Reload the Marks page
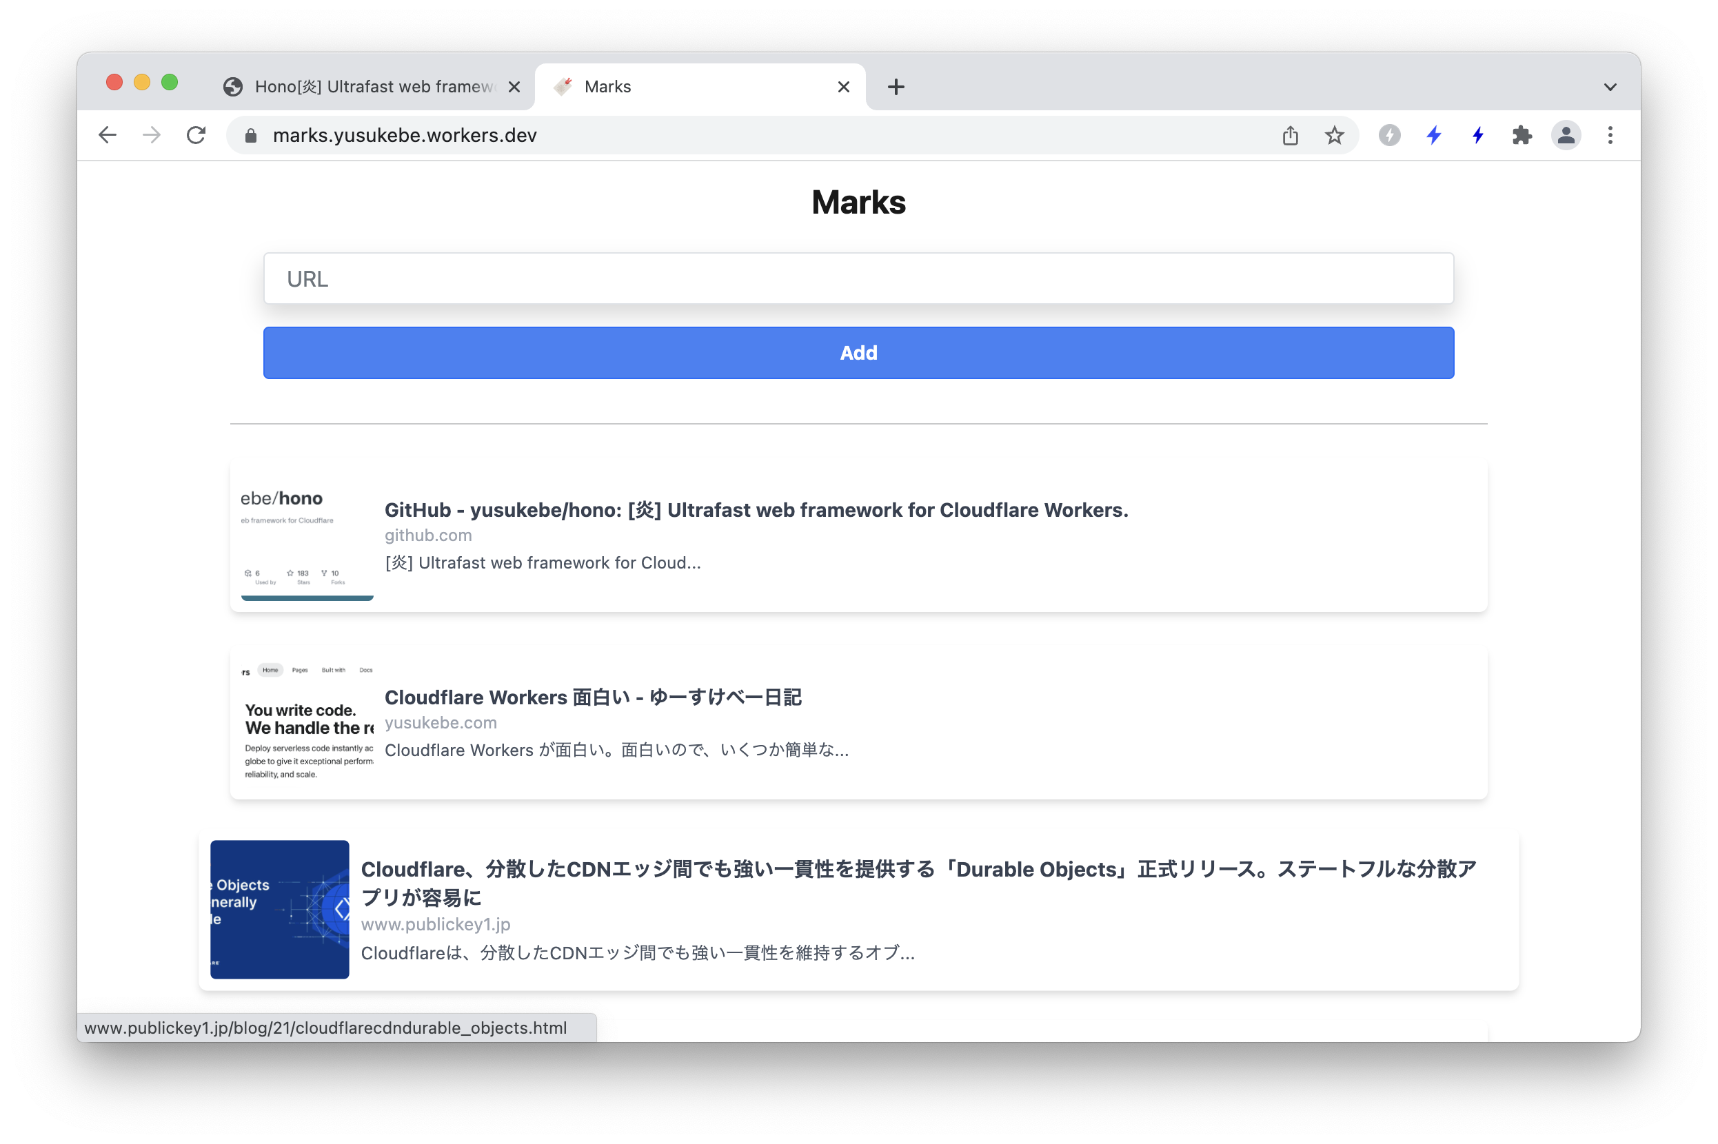 [x=196, y=135]
